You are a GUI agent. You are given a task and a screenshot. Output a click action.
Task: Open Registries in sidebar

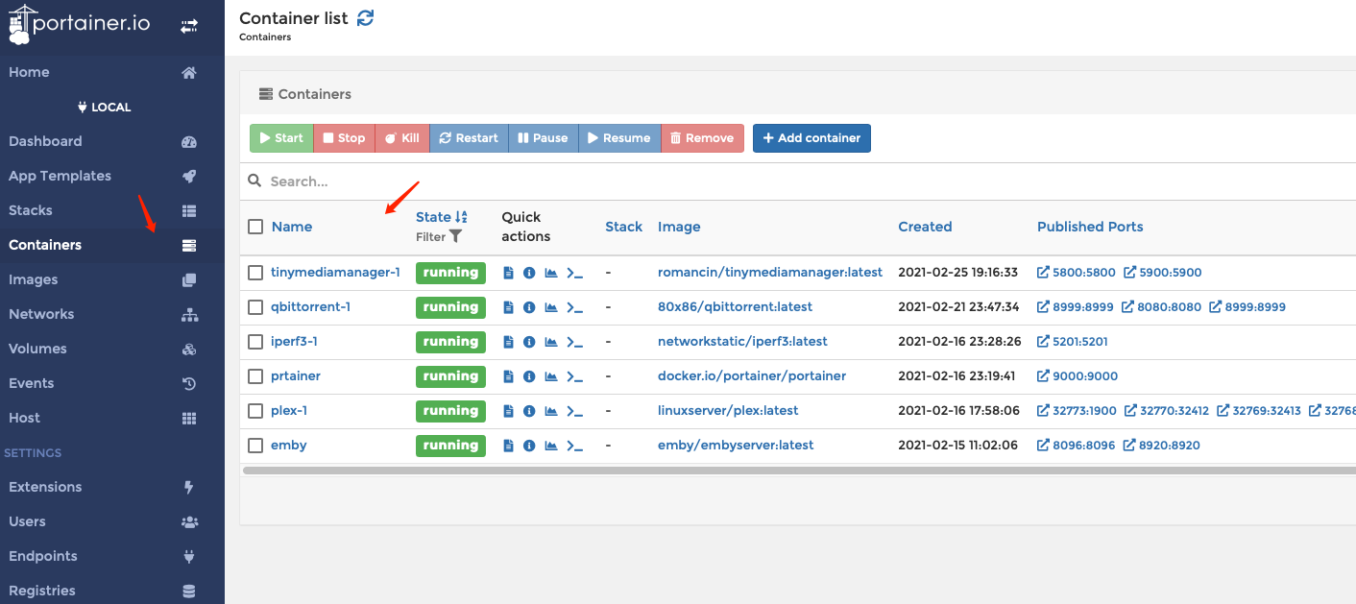(112, 591)
